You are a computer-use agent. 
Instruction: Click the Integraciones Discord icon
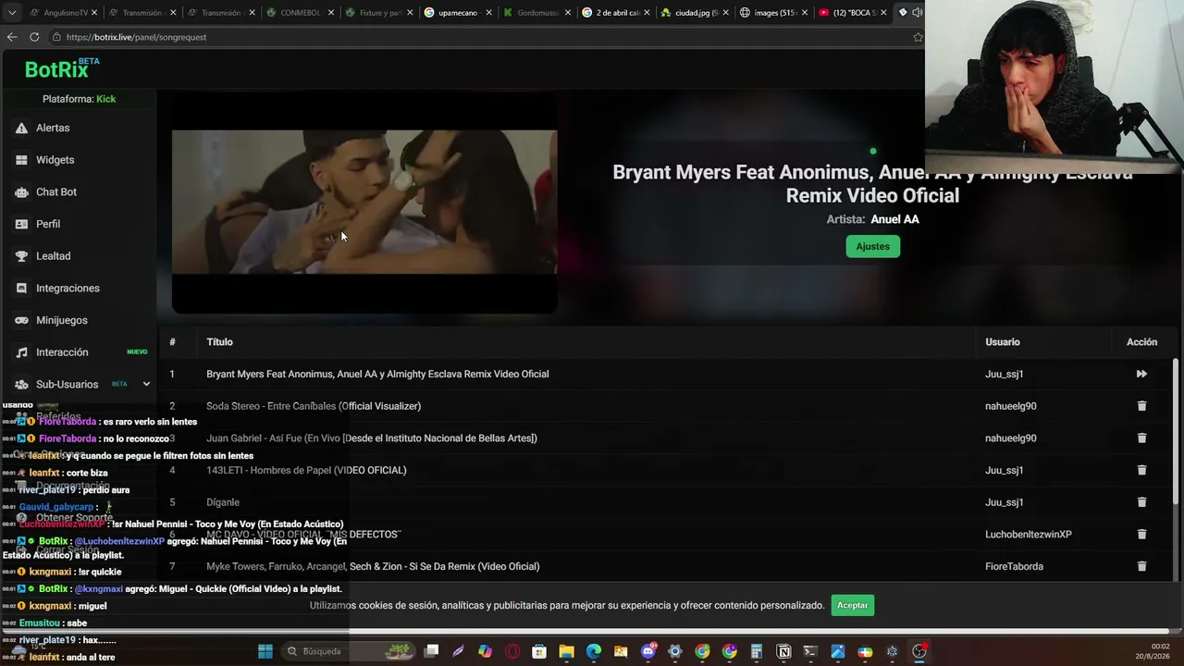coord(21,289)
